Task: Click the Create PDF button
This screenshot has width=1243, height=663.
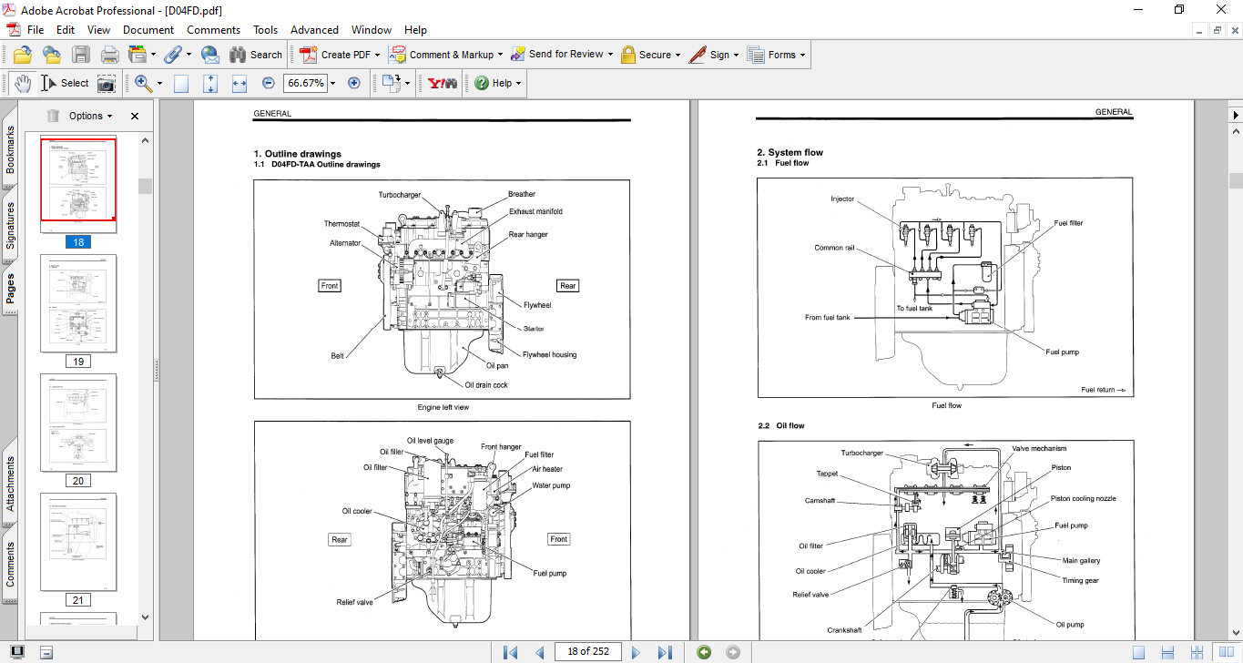Action: point(340,55)
